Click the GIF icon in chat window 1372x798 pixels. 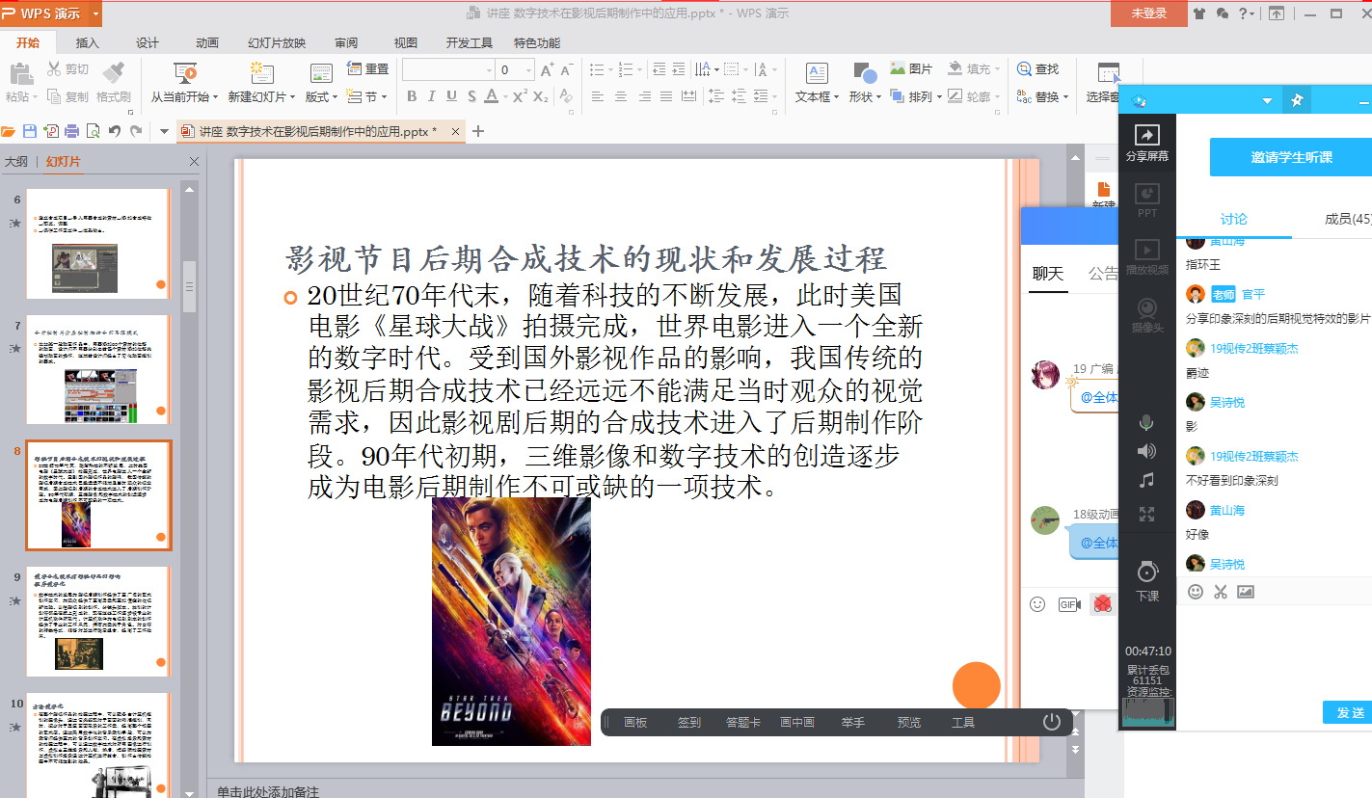pyautogui.click(x=1069, y=604)
